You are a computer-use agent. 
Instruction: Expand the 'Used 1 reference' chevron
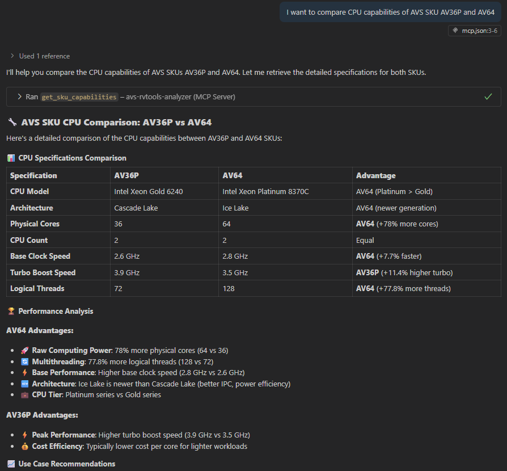coord(12,56)
